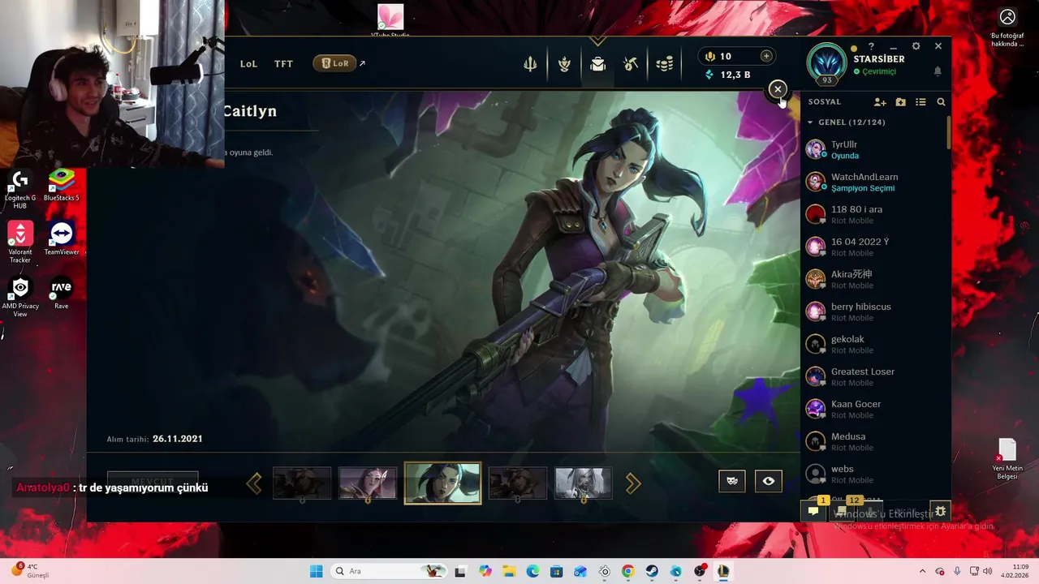The image size is (1039, 584).
Task: Open the Valorant Tracker desktop shortcut
Action: (x=20, y=243)
